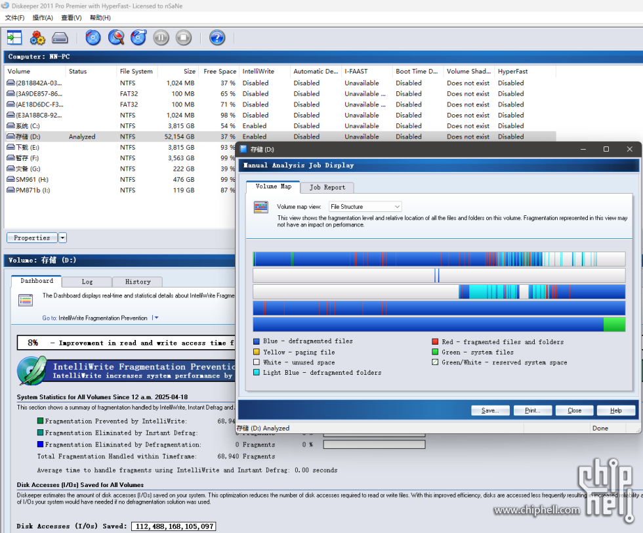The width and height of the screenshot is (643, 533).
Task: Open the Volume map view File Structure dropdown
Action: coord(365,207)
